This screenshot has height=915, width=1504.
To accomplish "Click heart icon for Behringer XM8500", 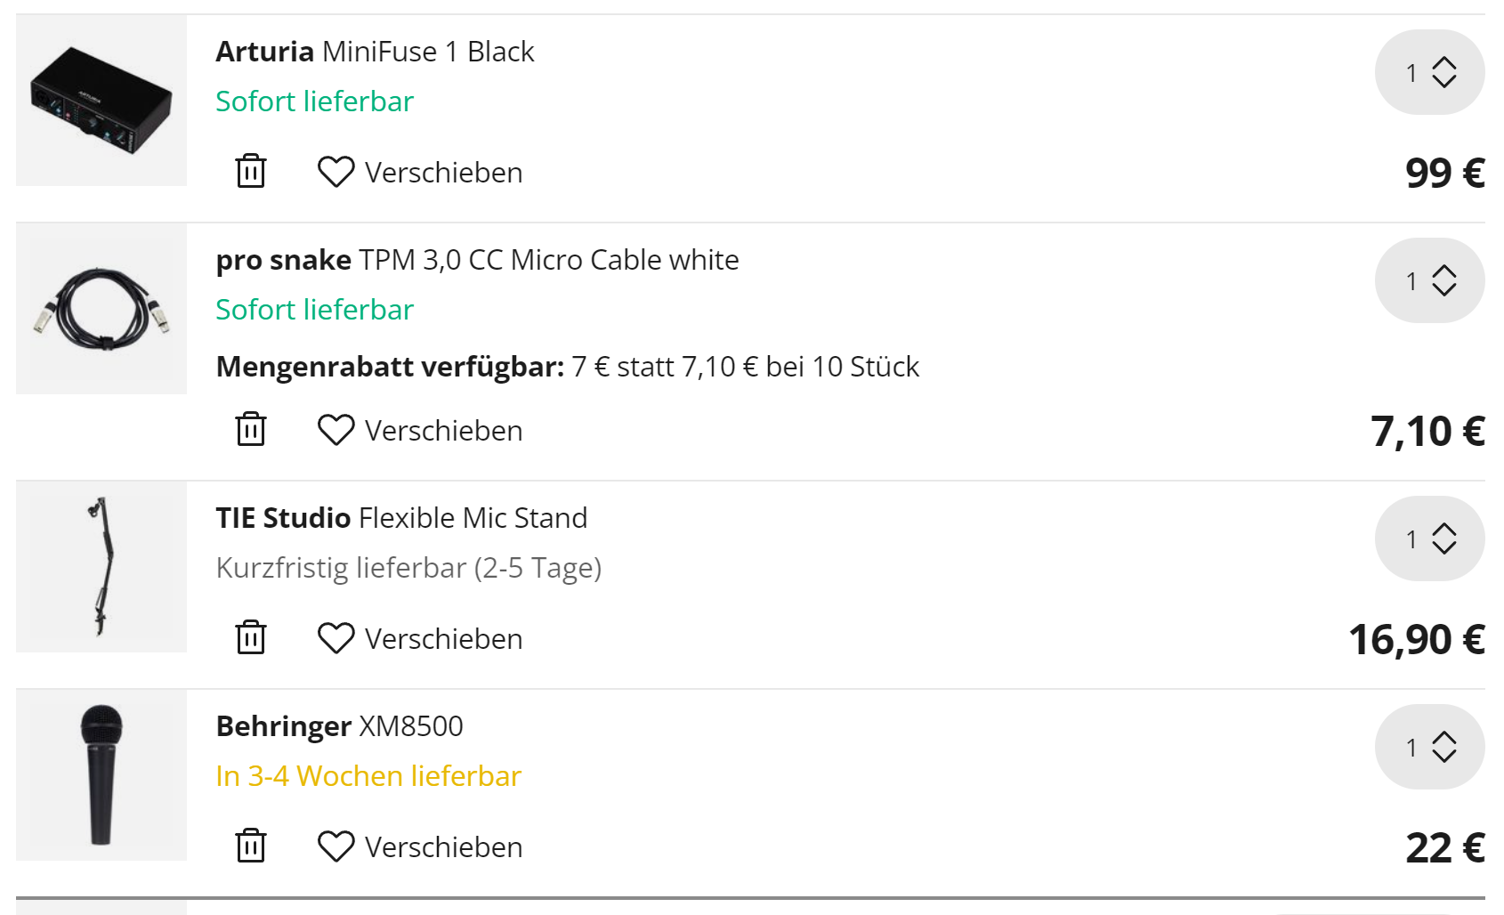I will [336, 846].
